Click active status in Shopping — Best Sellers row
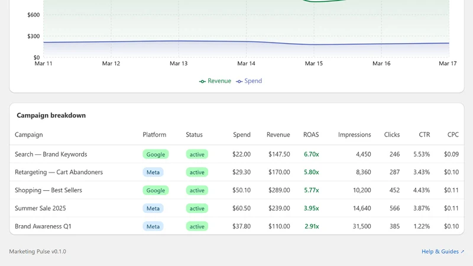Viewport: 473px width, 266px height. tap(197, 190)
